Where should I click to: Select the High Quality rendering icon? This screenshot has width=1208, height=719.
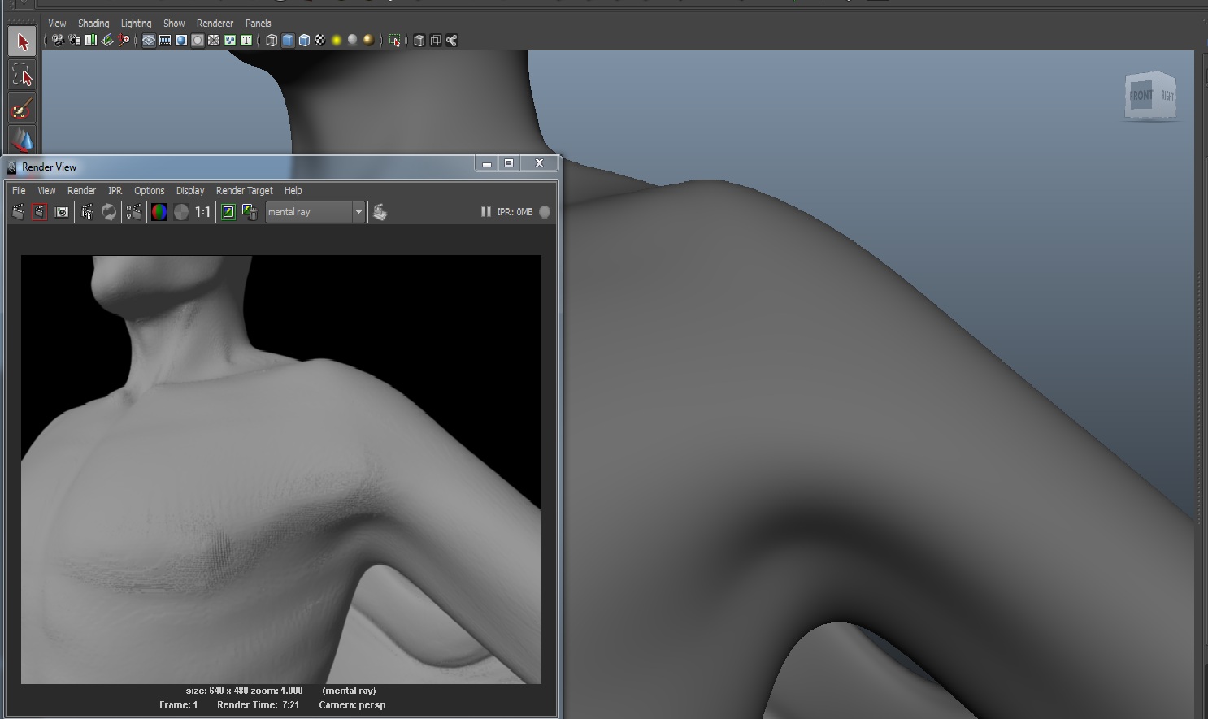tap(369, 40)
